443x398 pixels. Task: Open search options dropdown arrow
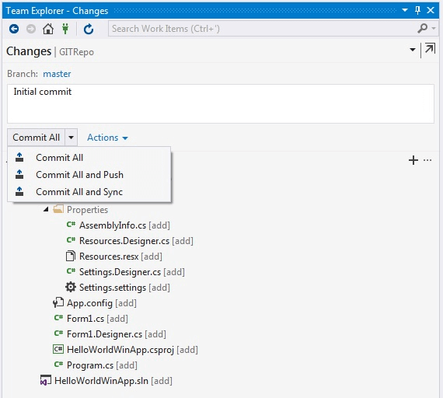[434, 28]
